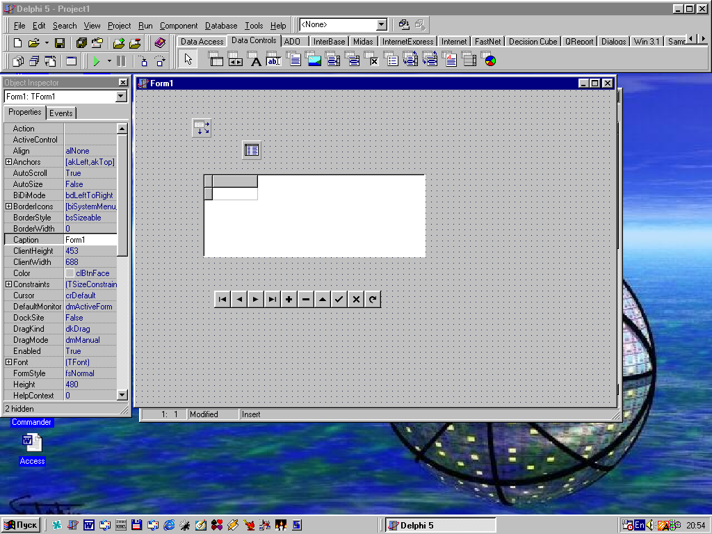Select the arrow pointer tool in palette
The height and width of the screenshot is (534, 712).
point(188,60)
